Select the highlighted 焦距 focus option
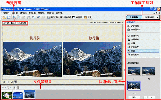This screenshot has height=100, width=161. click(143, 51)
